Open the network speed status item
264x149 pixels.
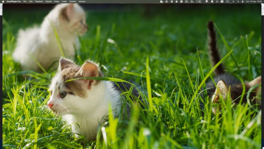(x=199, y=1)
